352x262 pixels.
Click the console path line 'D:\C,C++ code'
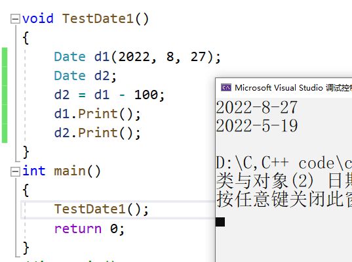[284, 163]
